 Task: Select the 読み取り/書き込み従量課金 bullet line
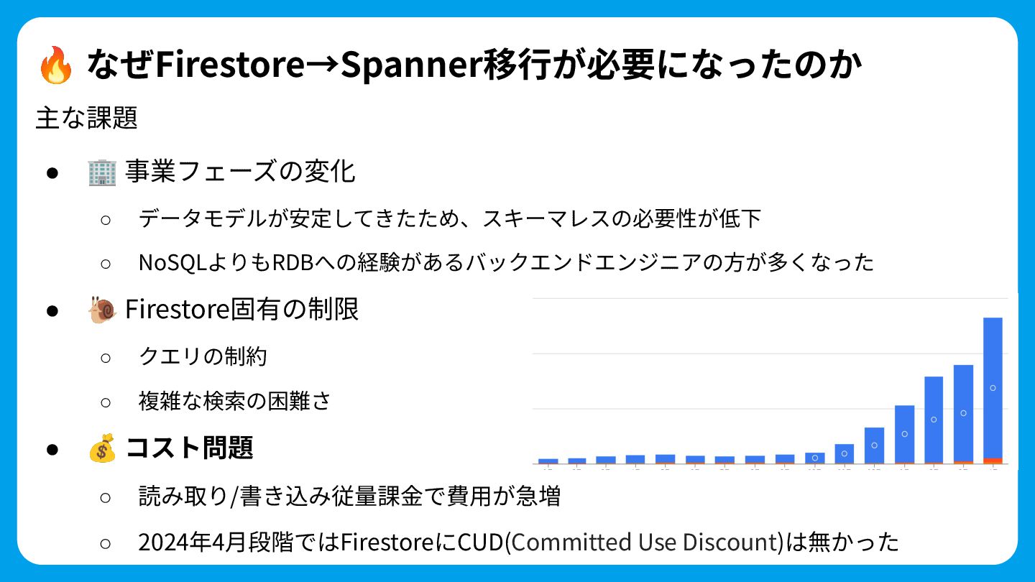point(349,496)
